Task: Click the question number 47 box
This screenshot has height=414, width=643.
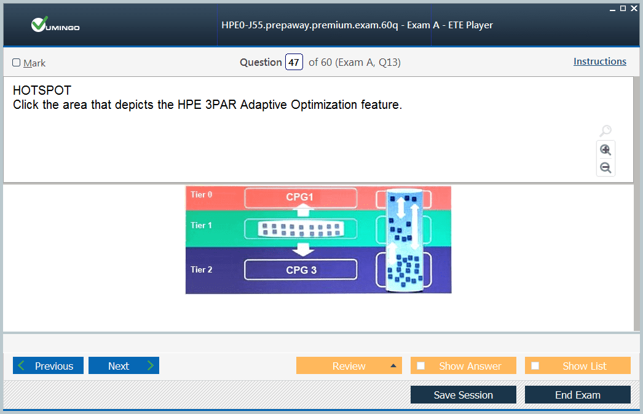Action: 294,62
